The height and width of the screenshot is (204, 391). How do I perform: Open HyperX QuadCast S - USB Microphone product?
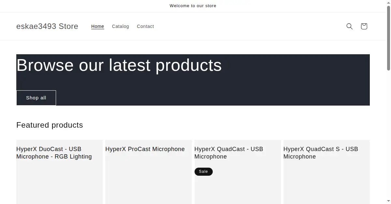(321, 153)
